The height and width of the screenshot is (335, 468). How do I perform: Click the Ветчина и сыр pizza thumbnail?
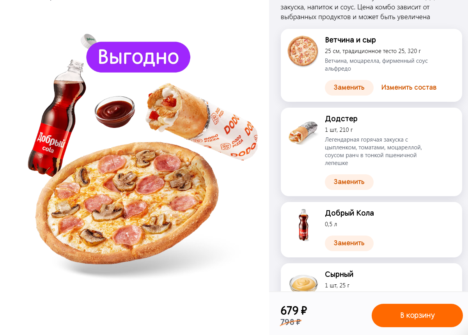pyautogui.click(x=303, y=51)
